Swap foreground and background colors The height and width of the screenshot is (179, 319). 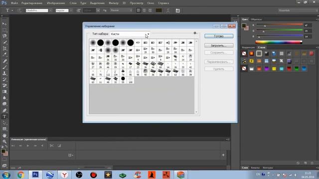6,146
